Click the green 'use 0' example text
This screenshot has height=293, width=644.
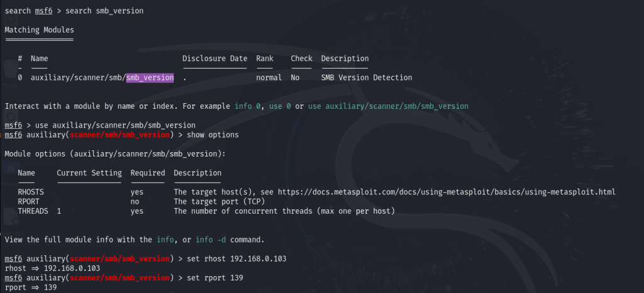280,106
